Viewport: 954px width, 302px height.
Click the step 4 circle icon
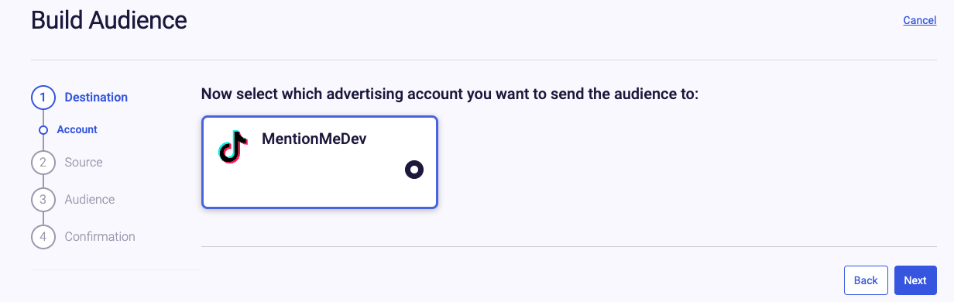(43, 237)
